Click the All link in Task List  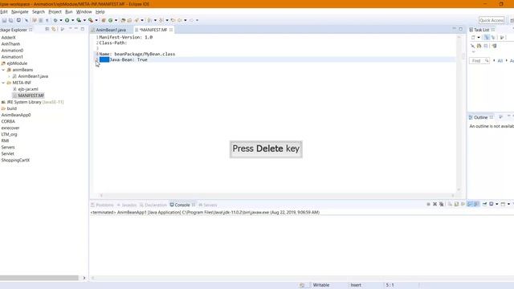coord(500,61)
